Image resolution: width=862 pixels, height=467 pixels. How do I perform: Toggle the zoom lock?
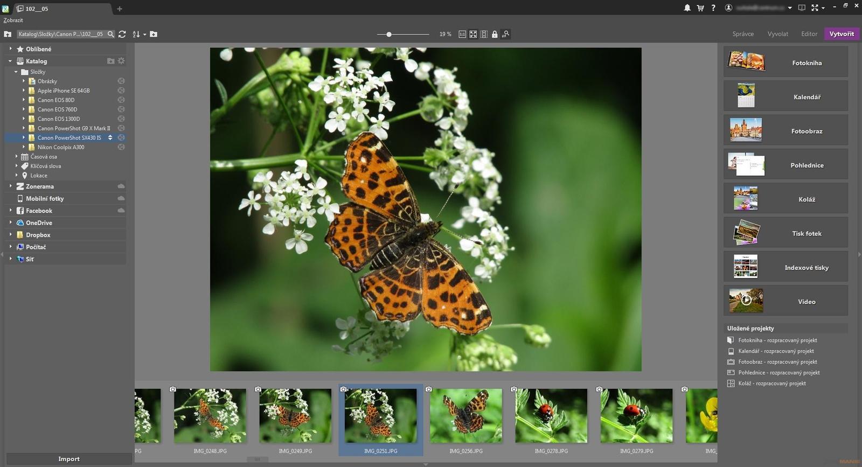tap(495, 34)
